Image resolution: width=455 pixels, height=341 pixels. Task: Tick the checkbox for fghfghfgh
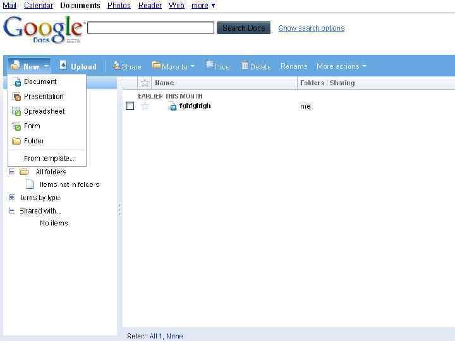tap(130, 106)
